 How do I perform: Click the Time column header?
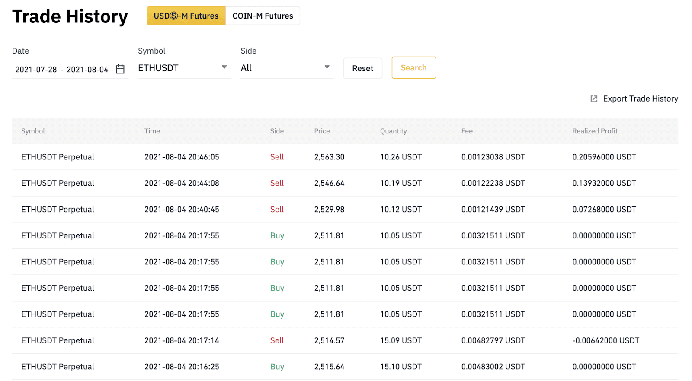click(152, 131)
